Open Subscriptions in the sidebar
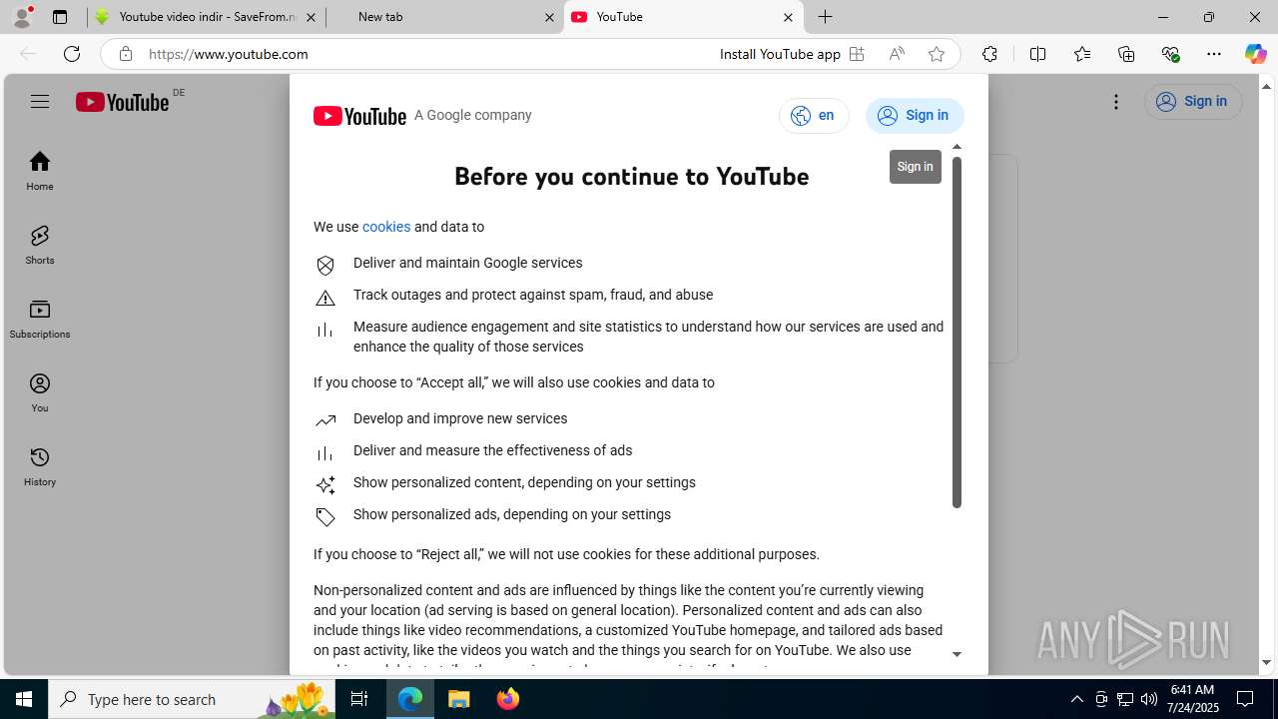1278x719 pixels. point(40,319)
